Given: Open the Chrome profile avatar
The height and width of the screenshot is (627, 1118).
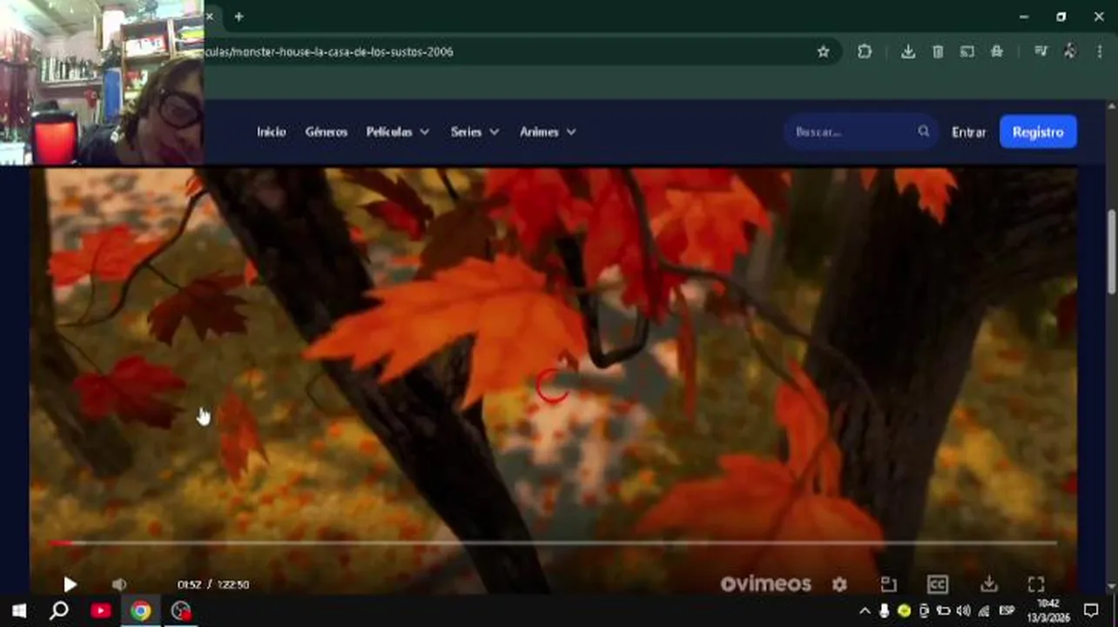Looking at the screenshot, I should [x=1070, y=51].
